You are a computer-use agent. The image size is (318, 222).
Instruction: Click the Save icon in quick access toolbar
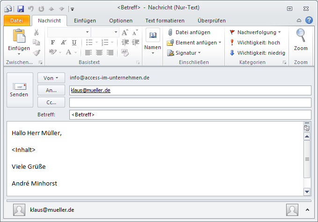point(20,8)
